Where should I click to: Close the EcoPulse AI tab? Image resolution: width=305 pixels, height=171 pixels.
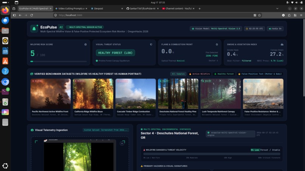point(51,9)
